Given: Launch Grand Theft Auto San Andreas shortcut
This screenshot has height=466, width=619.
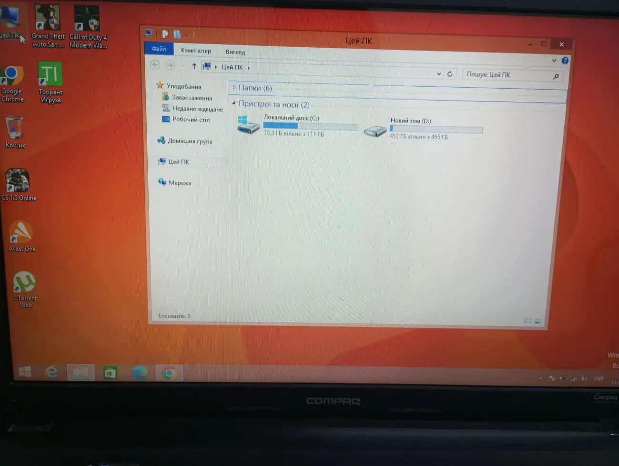Looking at the screenshot, I should (48, 26).
